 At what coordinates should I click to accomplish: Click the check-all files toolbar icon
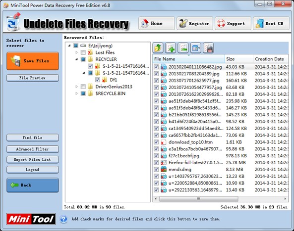(171, 48)
